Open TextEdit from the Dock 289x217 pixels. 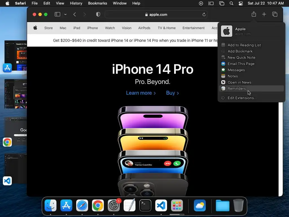click(129, 205)
